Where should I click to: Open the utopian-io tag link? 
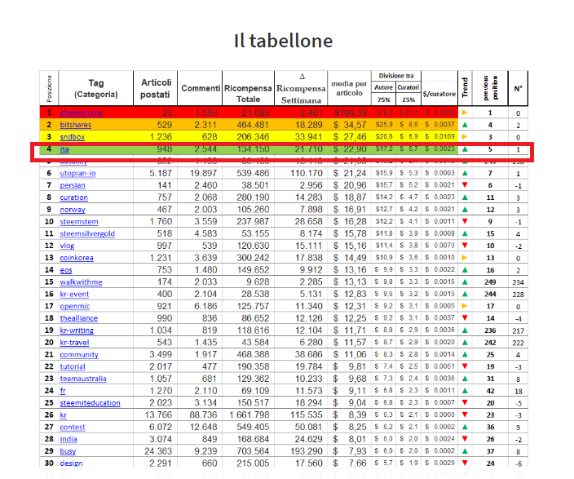(78, 173)
